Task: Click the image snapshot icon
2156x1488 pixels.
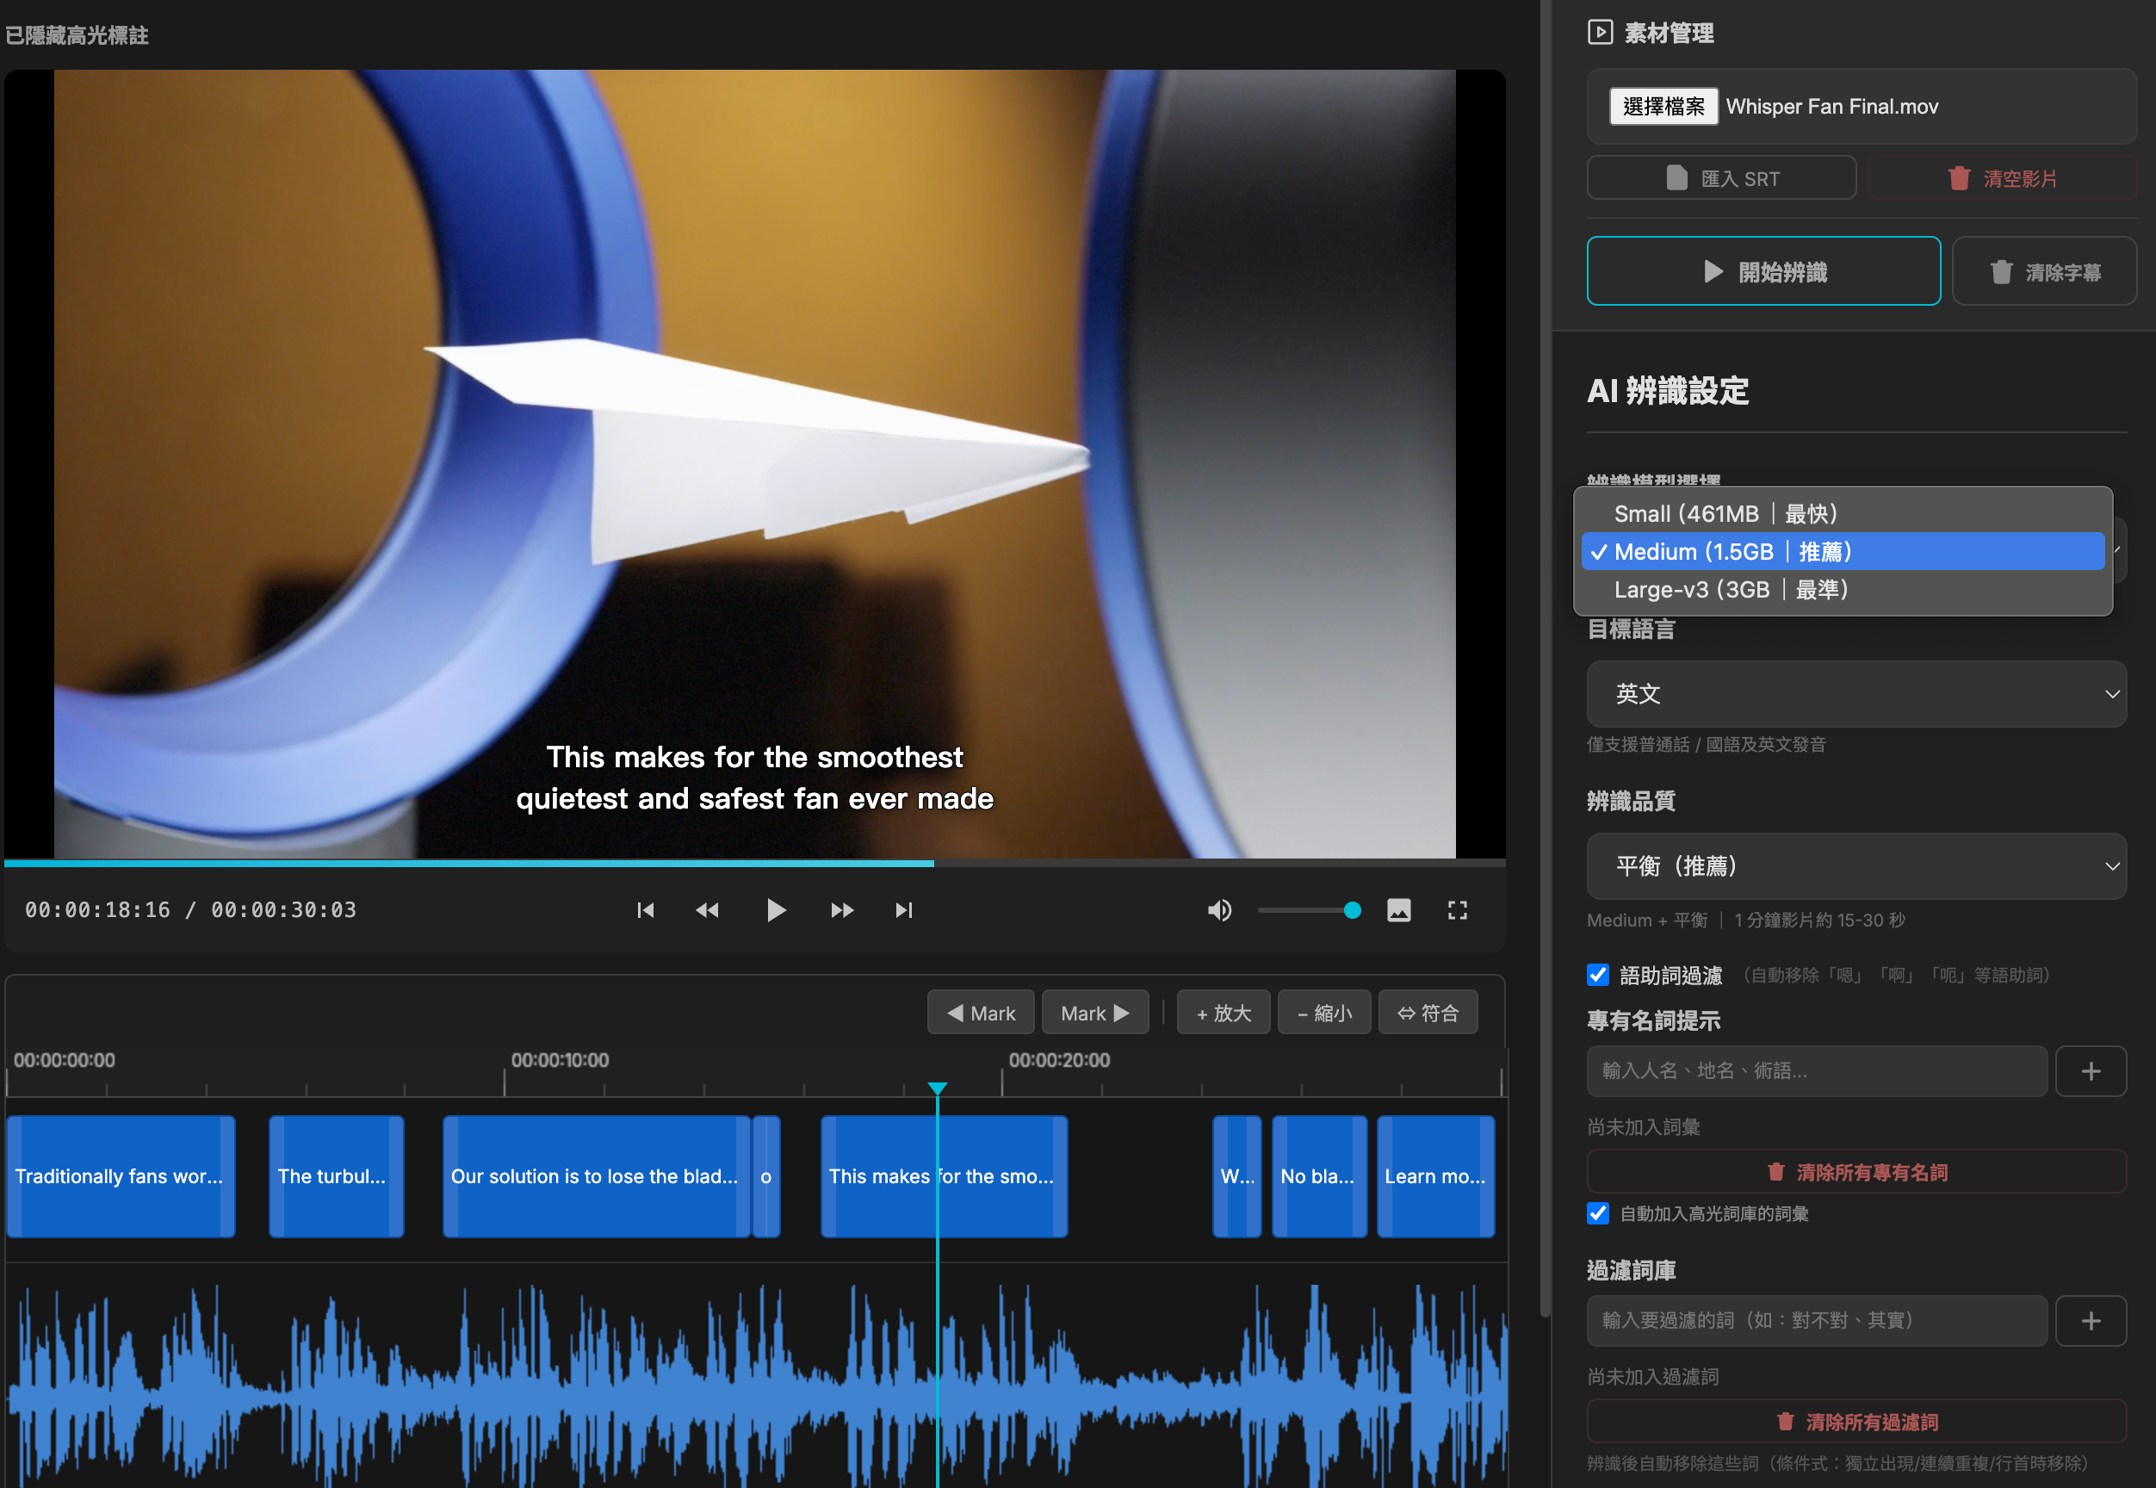Action: (1398, 910)
